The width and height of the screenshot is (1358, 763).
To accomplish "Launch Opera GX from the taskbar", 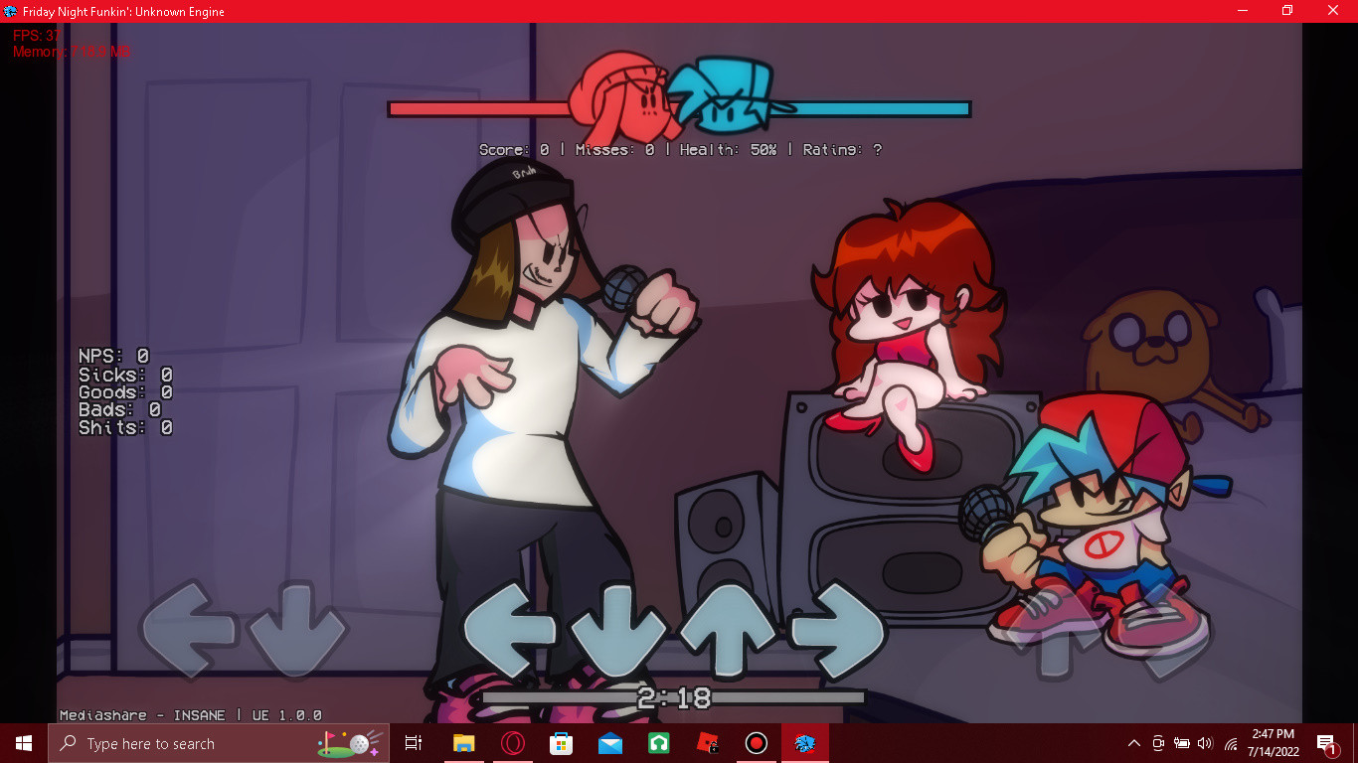I will tap(512, 743).
